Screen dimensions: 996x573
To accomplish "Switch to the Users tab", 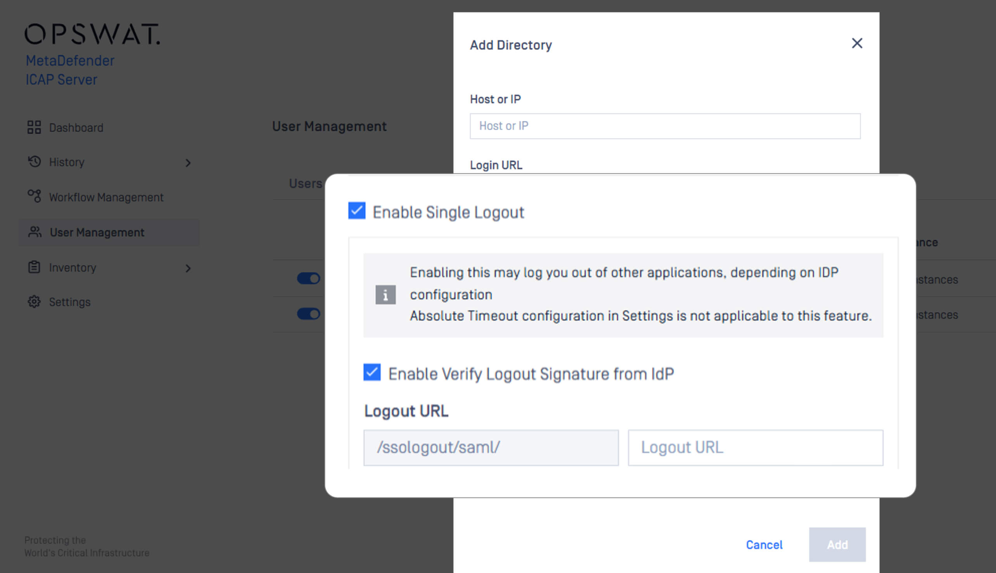I will pyautogui.click(x=305, y=183).
